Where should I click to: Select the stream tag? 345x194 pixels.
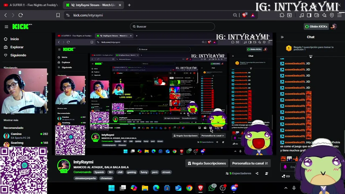tap(166, 172)
